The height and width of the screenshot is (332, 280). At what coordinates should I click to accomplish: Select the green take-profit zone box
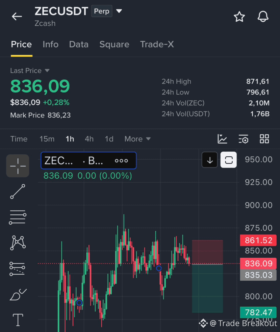[x=207, y=288]
